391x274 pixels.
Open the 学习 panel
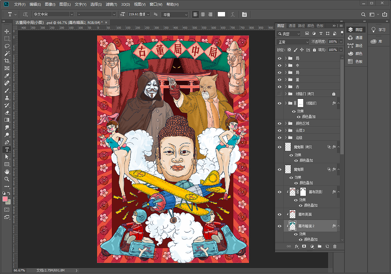tap(378, 30)
